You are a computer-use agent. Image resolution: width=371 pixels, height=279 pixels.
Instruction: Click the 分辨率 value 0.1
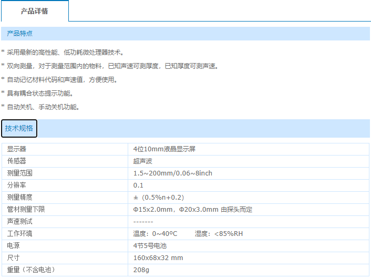[x=138, y=185]
